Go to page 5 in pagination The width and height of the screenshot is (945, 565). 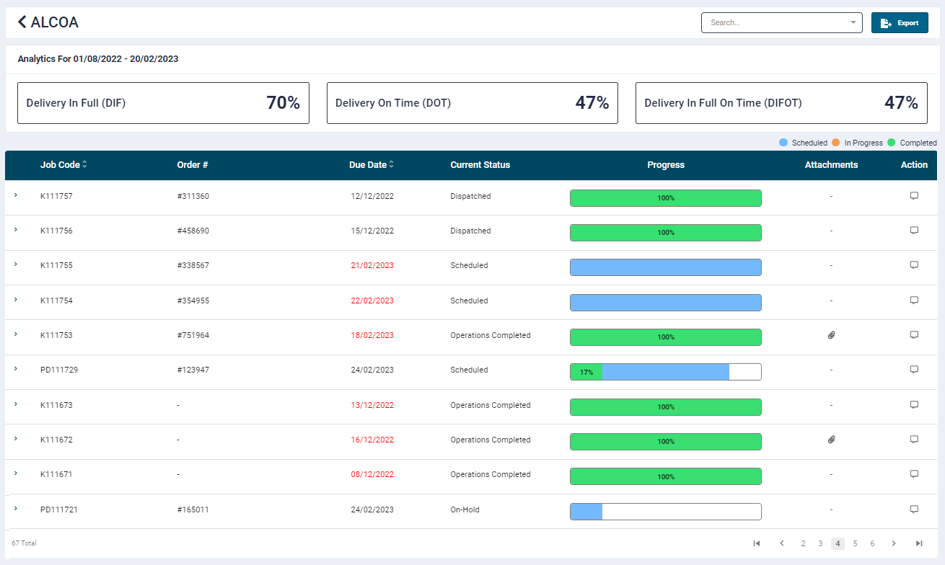coord(855,543)
